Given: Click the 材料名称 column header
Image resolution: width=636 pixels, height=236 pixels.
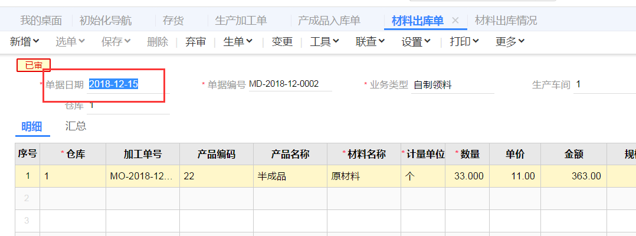Looking at the screenshot, I should [364, 154].
